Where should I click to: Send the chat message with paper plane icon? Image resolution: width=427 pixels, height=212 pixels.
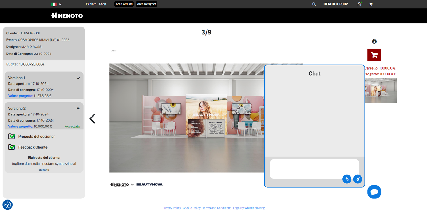coord(358,179)
